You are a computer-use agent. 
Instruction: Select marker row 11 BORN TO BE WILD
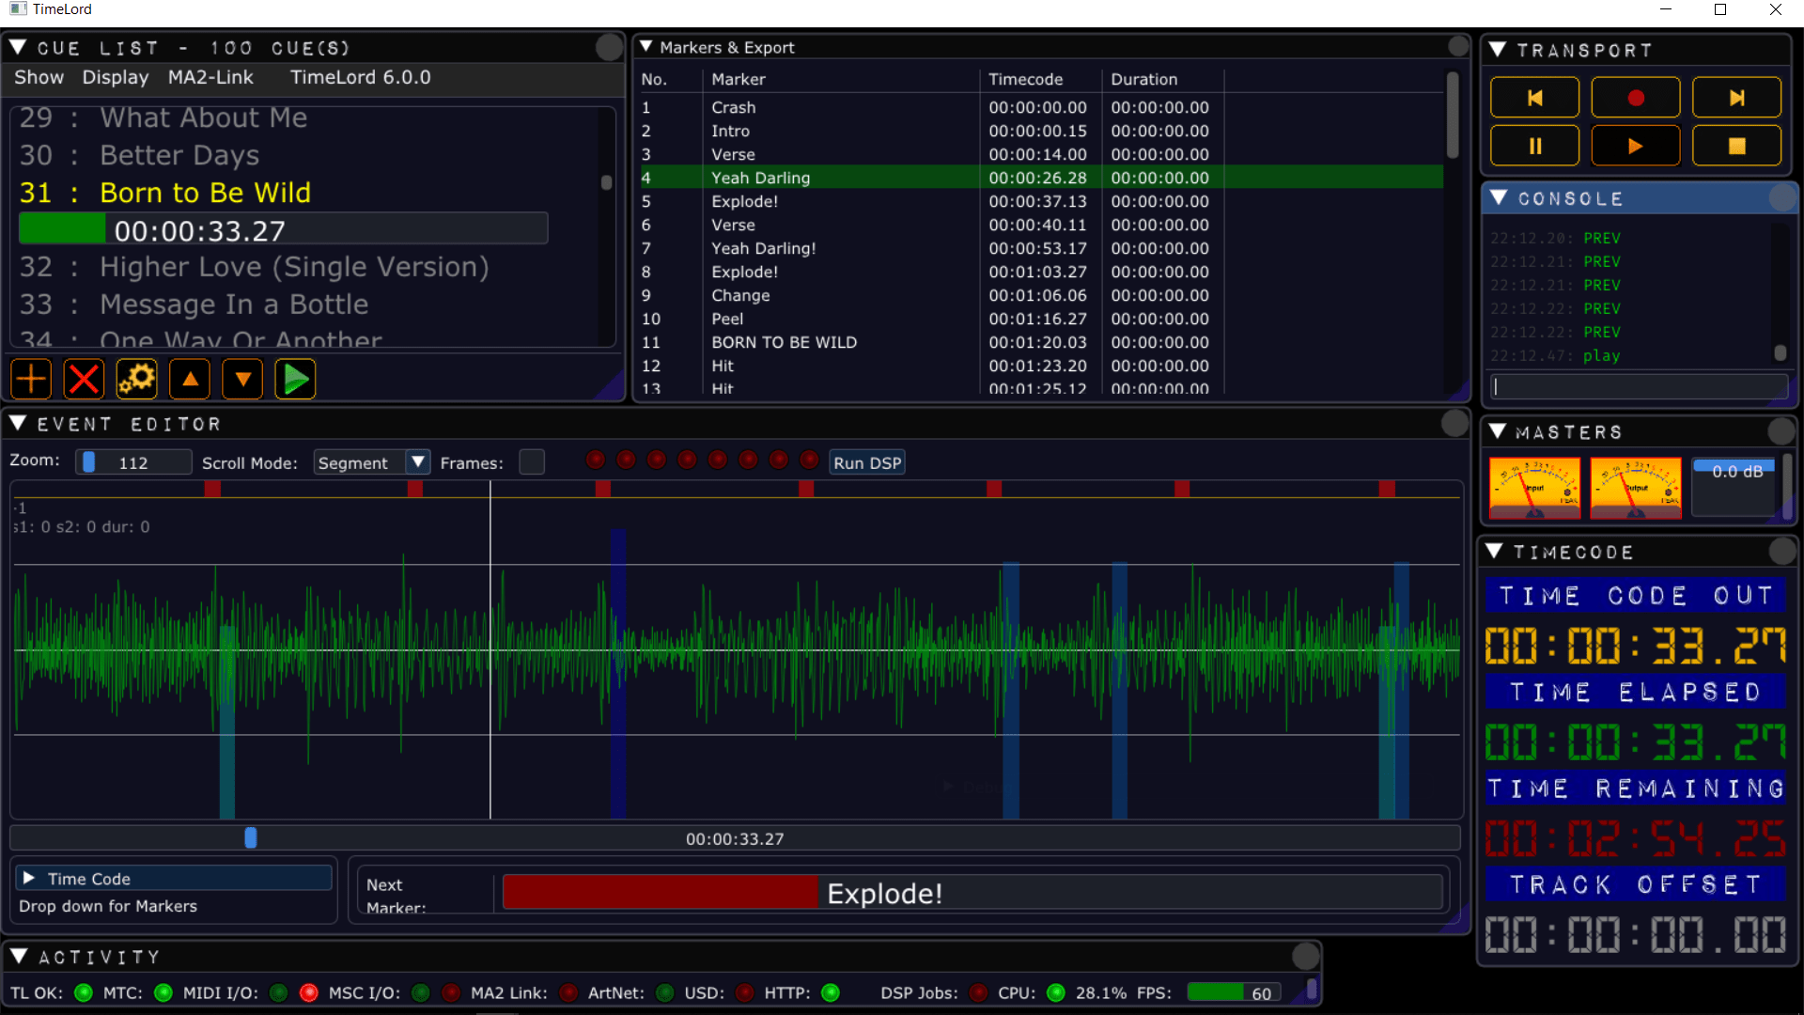[x=1041, y=342]
